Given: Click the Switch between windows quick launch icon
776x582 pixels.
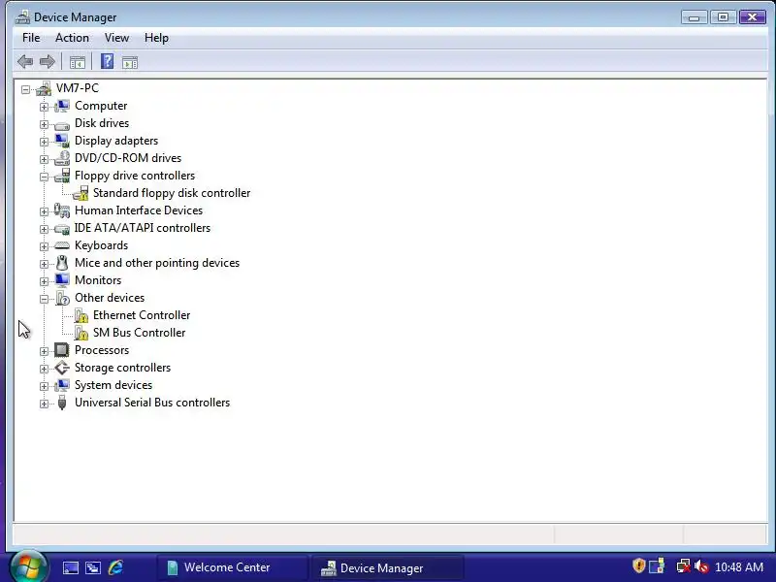Looking at the screenshot, I should click(x=92, y=567).
